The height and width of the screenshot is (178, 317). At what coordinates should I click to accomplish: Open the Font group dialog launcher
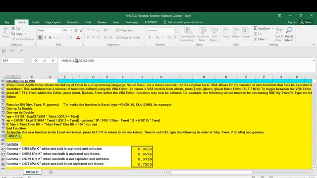point(83,44)
